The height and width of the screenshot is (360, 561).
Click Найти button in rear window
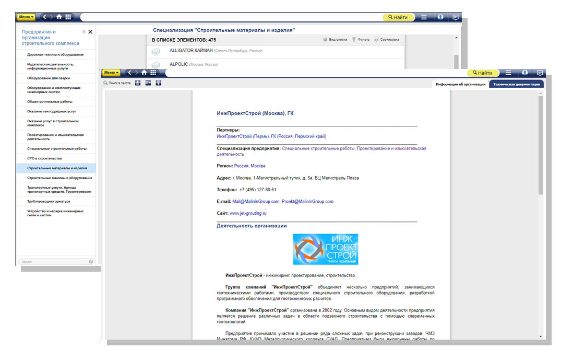[398, 17]
